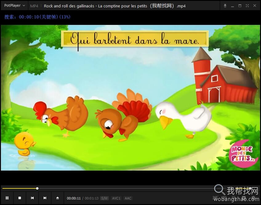
Task: Click the video frame showing the farm cartoon
Action: [x=130, y=98]
